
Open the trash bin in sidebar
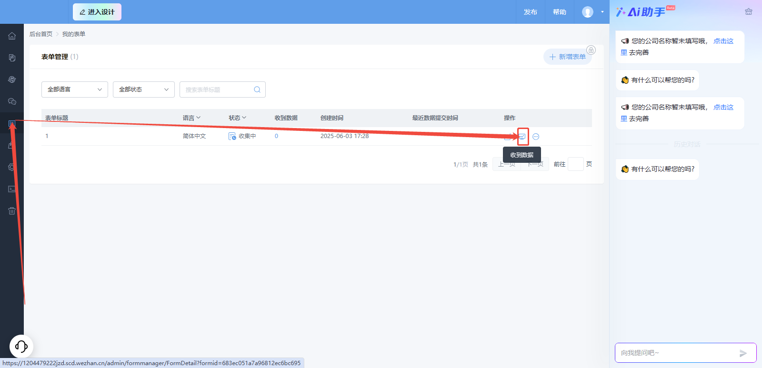tap(12, 211)
